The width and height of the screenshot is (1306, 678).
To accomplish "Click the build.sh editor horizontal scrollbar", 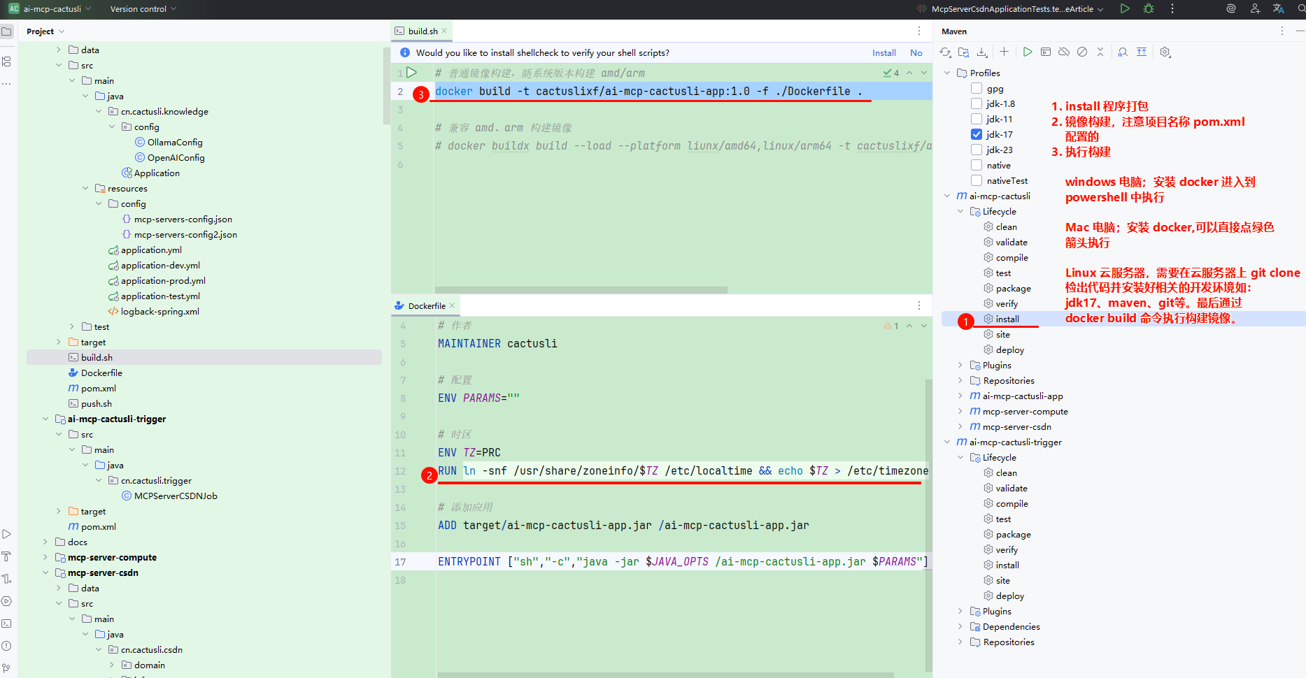I will 581,289.
